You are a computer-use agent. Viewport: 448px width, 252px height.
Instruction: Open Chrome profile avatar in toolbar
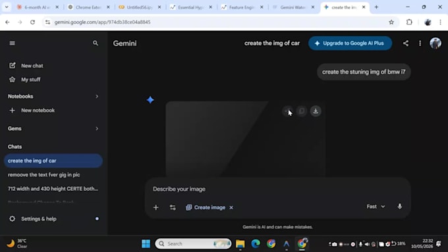click(x=428, y=22)
